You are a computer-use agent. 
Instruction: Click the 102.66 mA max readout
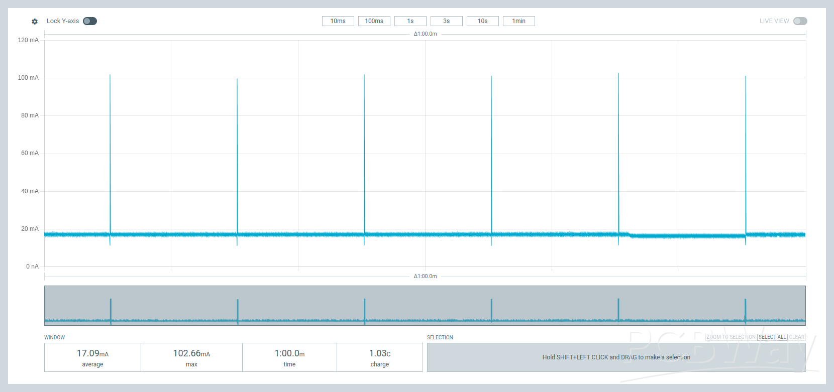point(191,357)
